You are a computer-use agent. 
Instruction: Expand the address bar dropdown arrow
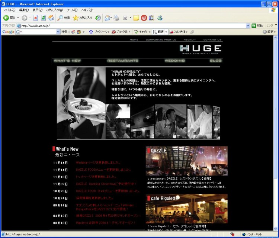248,26
